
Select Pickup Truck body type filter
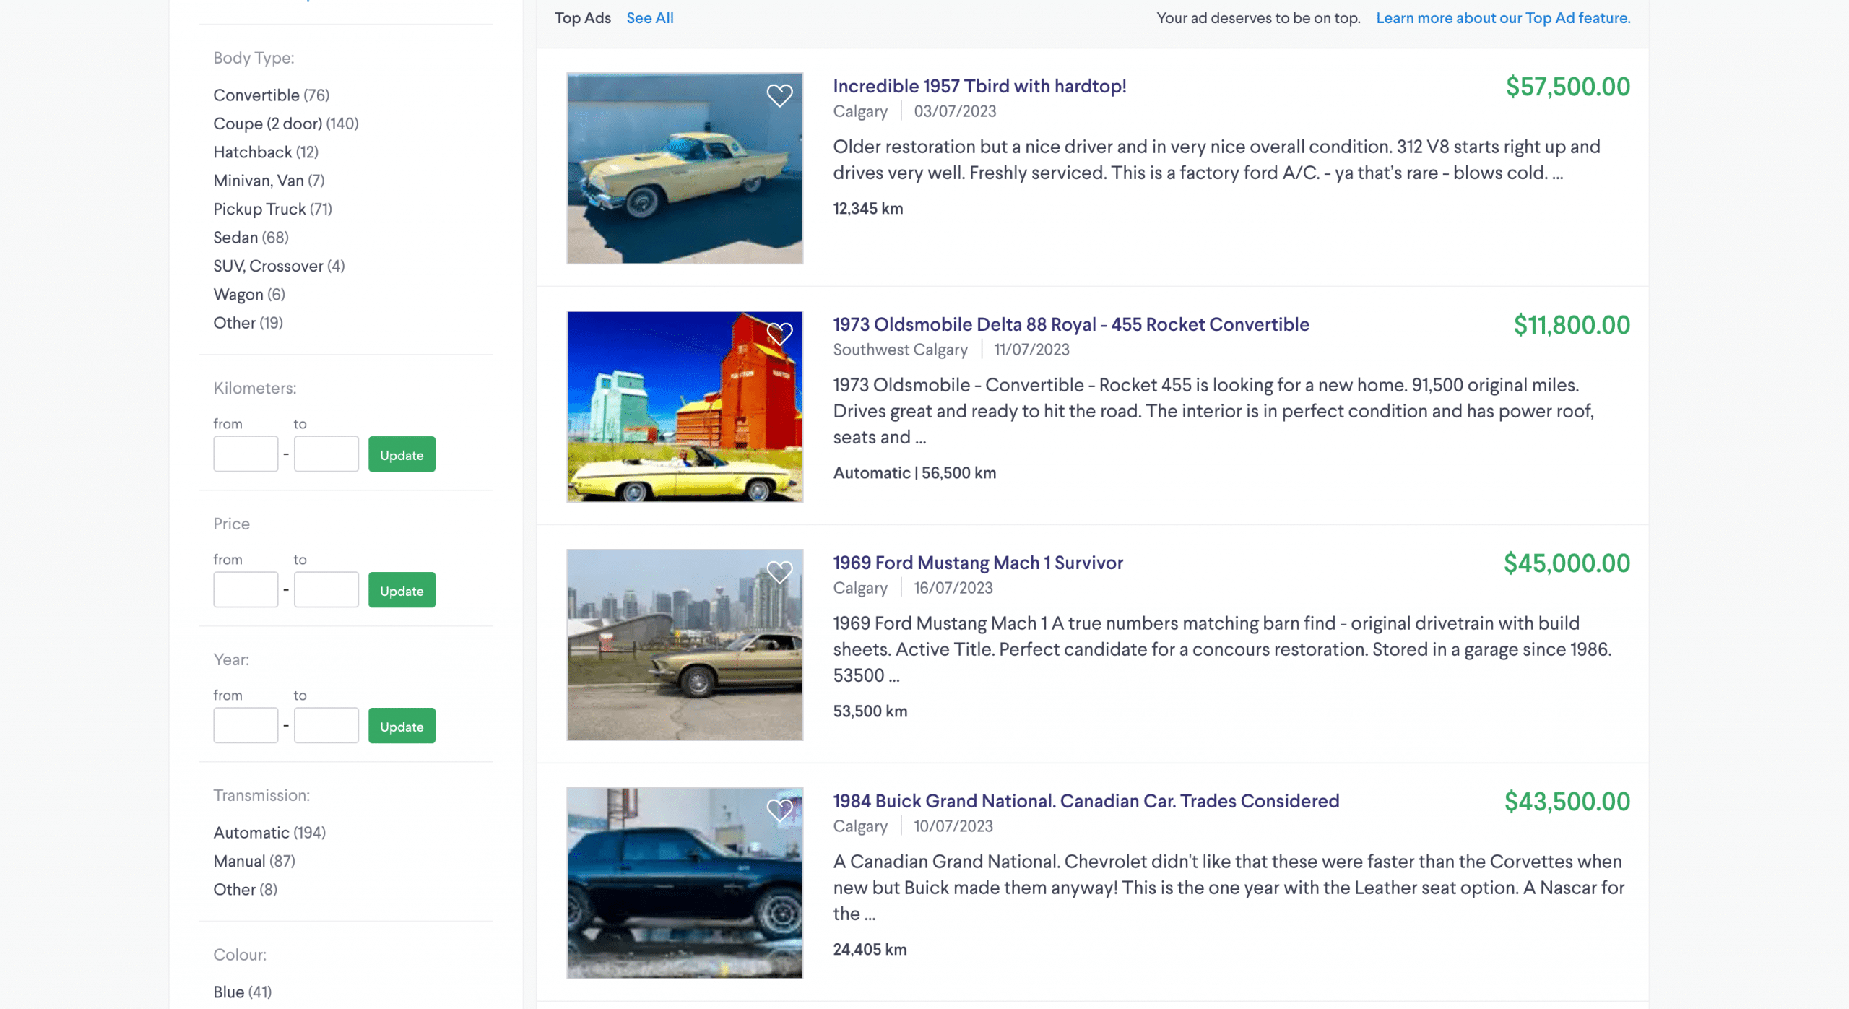[261, 209]
